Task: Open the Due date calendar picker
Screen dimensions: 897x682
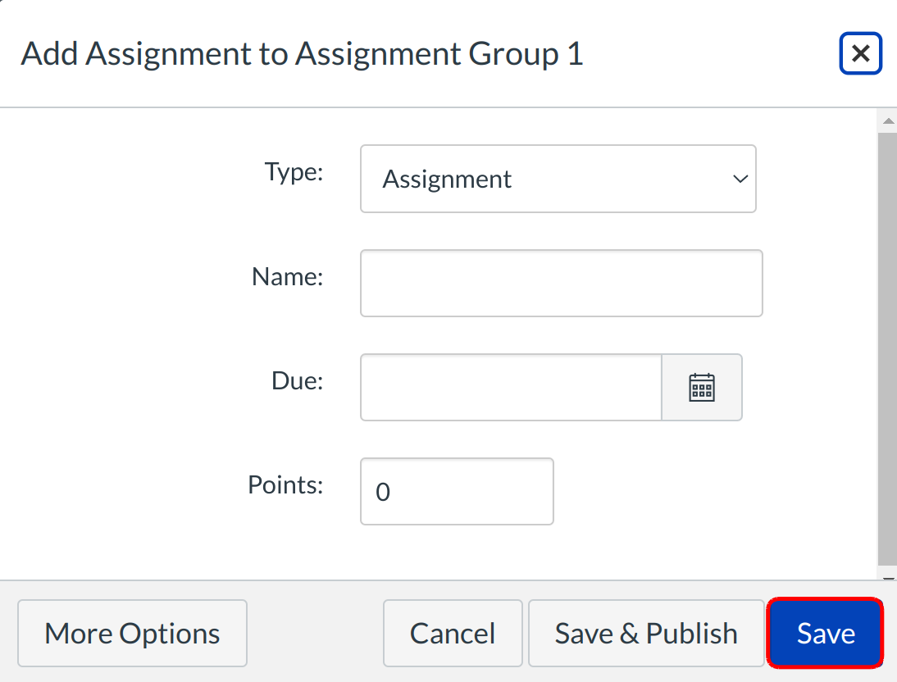Action: [702, 388]
